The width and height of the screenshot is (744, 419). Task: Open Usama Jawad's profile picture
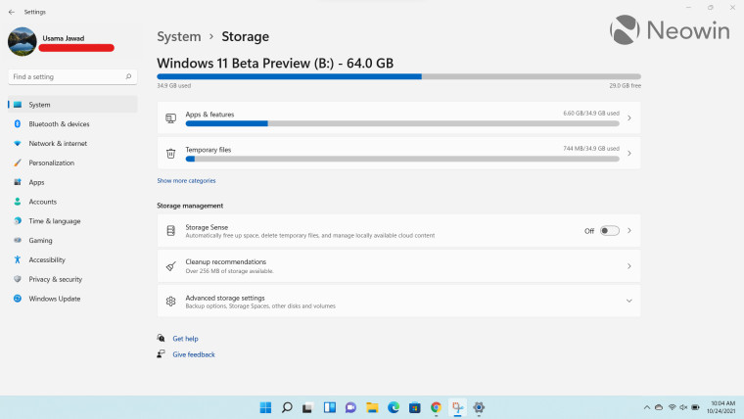pos(22,41)
